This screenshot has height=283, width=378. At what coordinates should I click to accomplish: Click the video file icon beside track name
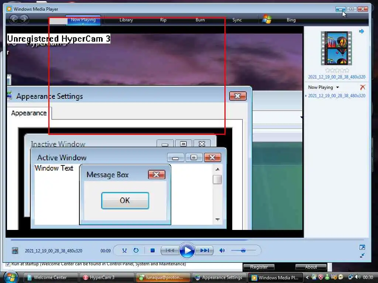15,251
